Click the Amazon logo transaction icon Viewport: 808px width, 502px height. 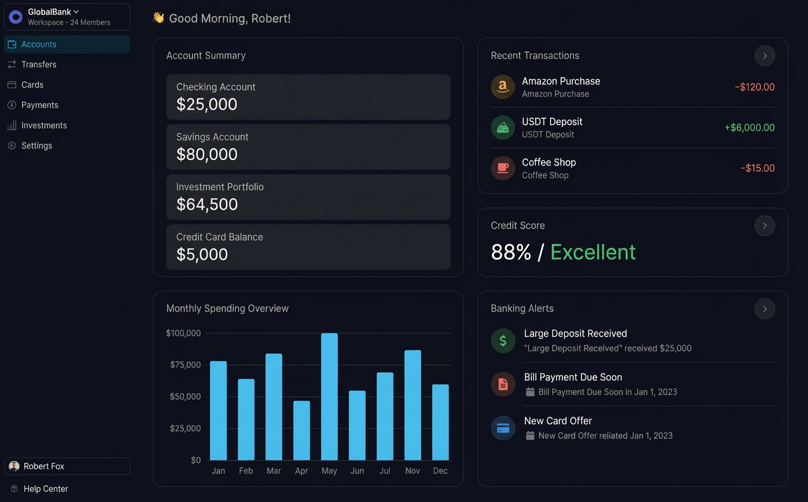click(503, 87)
